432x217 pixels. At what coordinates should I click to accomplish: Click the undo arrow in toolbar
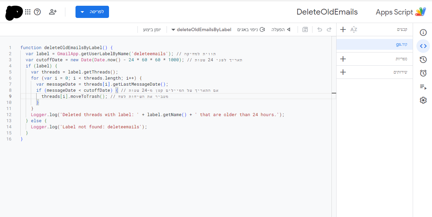(x=320, y=30)
